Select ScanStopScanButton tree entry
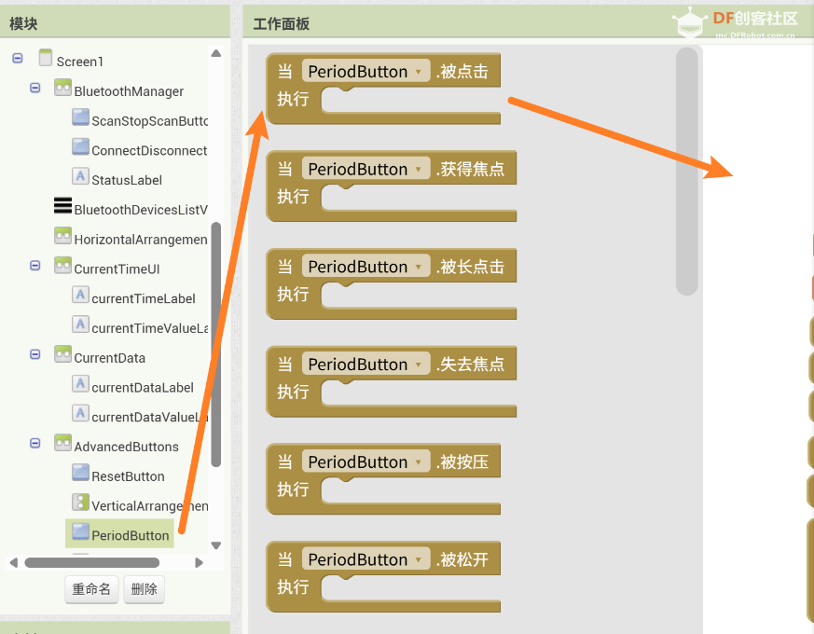This screenshot has height=634, width=814. [x=150, y=121]
